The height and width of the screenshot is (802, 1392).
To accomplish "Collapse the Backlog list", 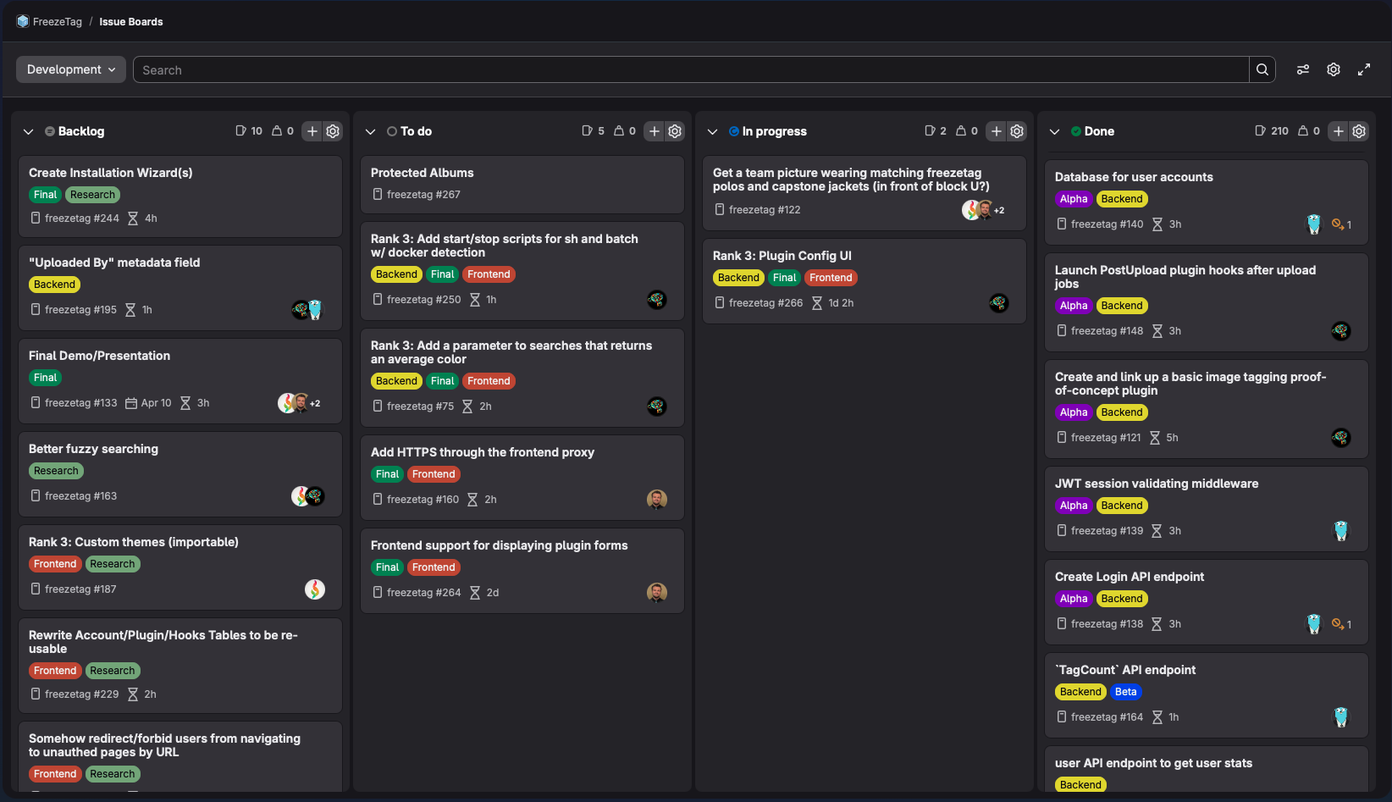I will pyautogui.click(x=28, y=131).
